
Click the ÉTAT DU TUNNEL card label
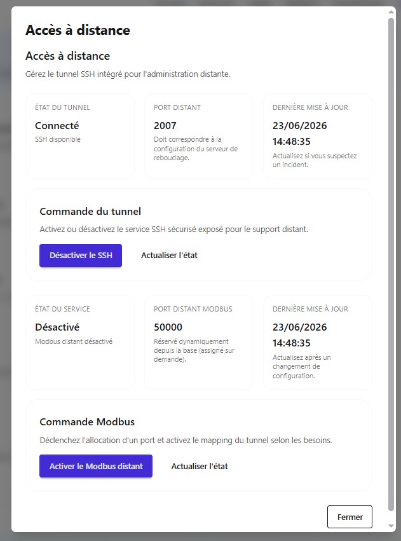62,107
